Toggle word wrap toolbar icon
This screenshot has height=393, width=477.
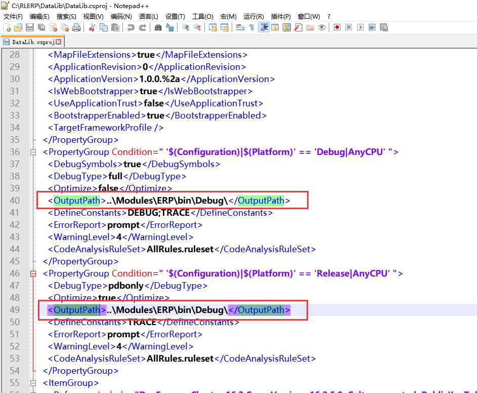coord(240,28)
